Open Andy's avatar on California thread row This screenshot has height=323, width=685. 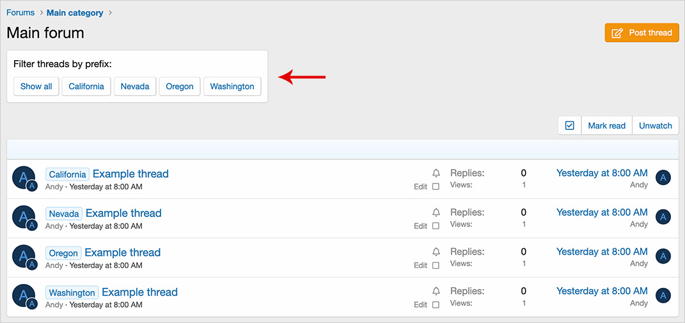click(24, 177)
